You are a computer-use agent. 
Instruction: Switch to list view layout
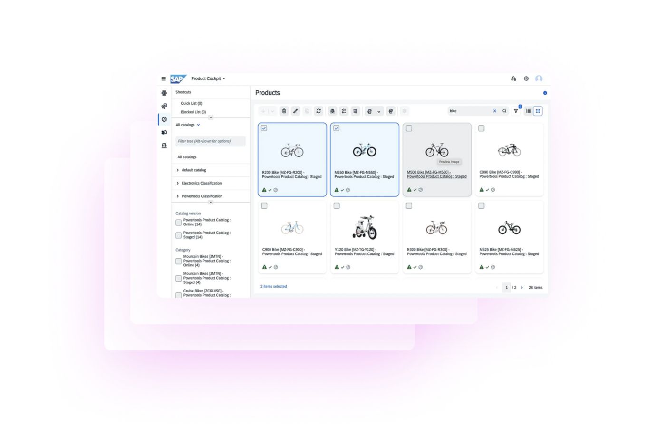[528, 111]
